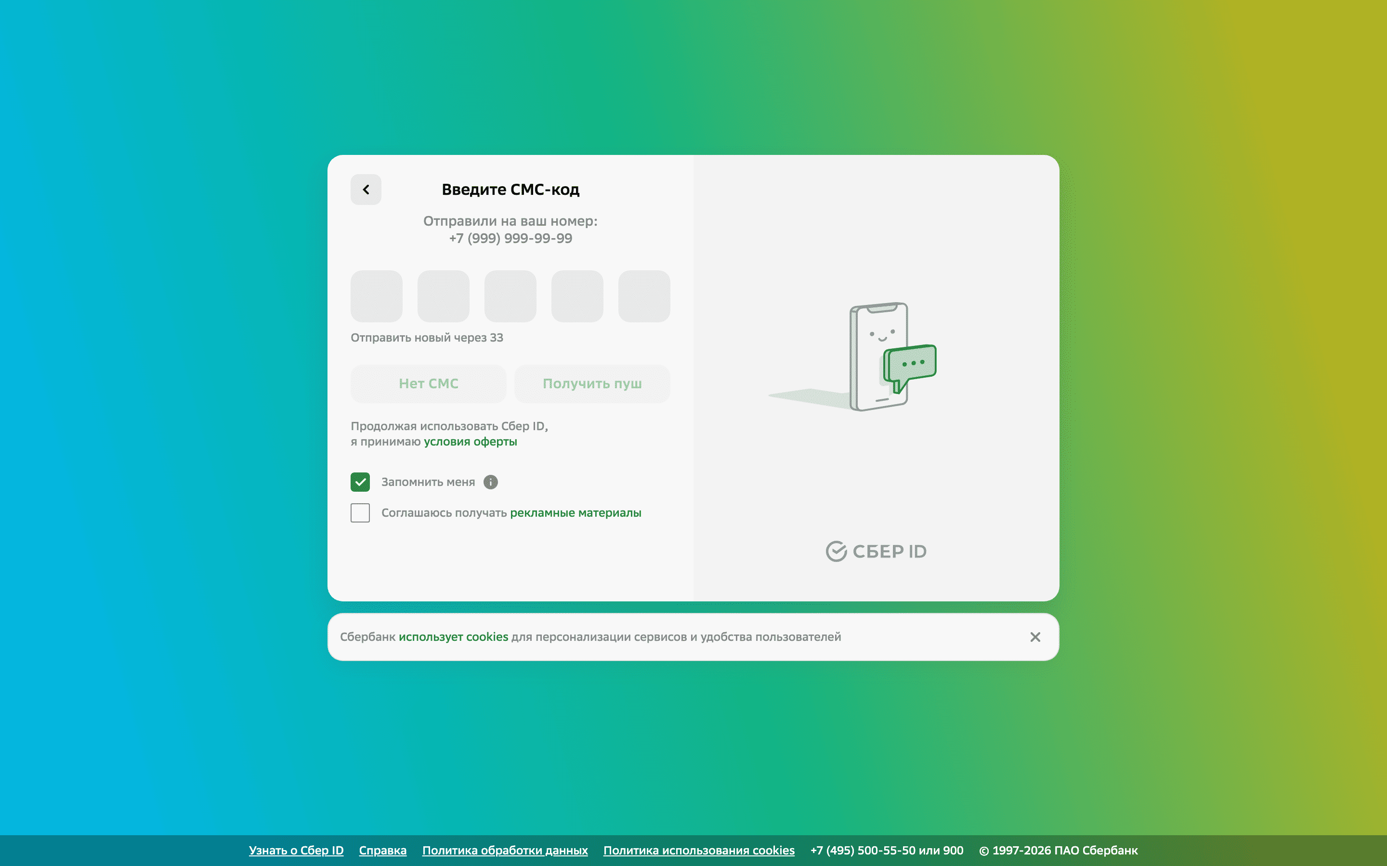This screenshot has height=866, width=1387.
Task: Open the info icon beside Запомнить меня
Action: pos(491,482)
